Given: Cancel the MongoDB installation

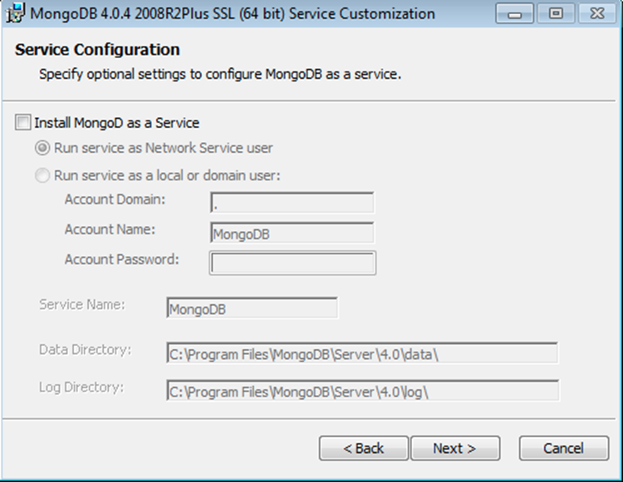Looking at the screenshot, I should 564,449.
